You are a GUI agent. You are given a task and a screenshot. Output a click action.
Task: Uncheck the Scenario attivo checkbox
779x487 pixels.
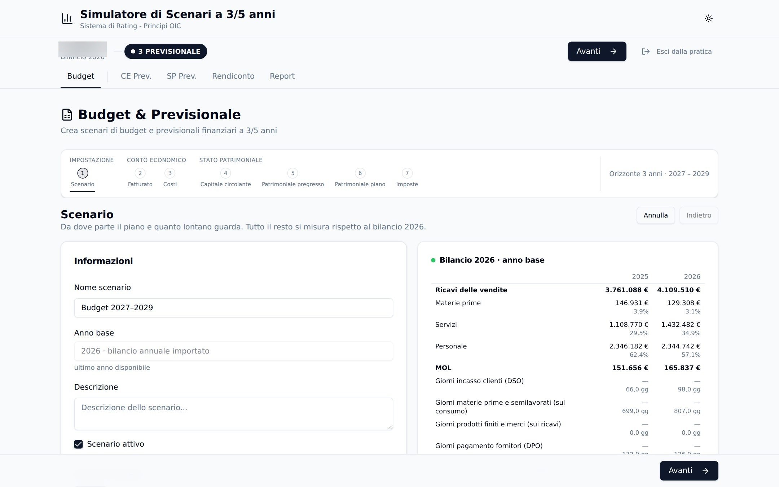78,444
